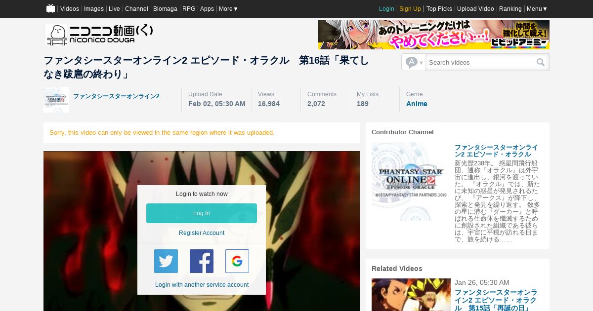This screenshot has width=593, height=311.
Task: Click the Jan 26, 05:30 AM date
Action: (x=482, y=282)
